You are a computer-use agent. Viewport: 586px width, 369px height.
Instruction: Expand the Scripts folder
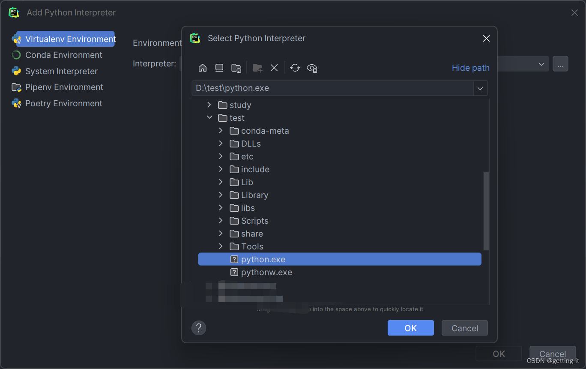pyautogui.click(x=221, y=221)
